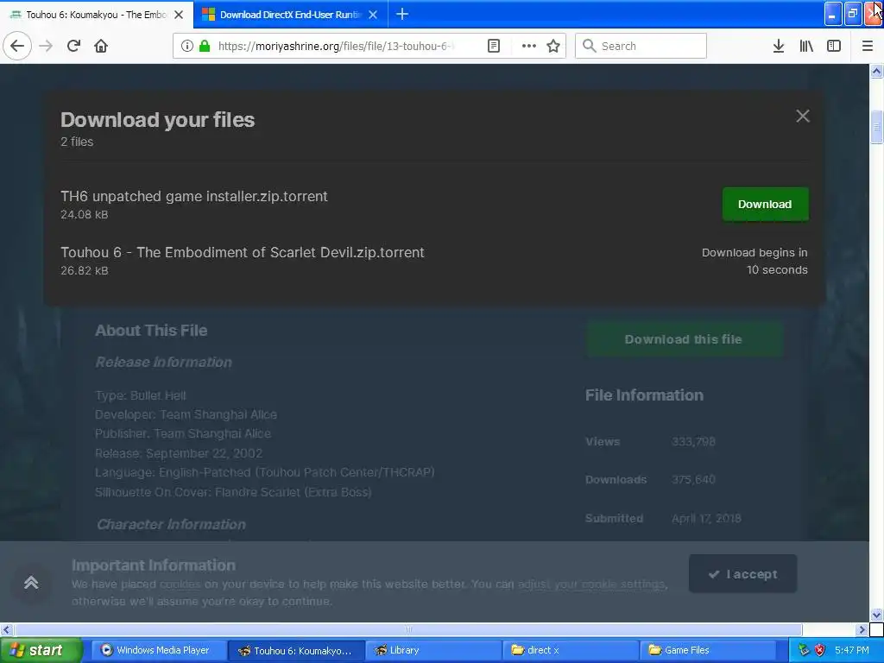Minimize the Firefox window
This screenshot has height=663, width=884.
pos(833,14)
